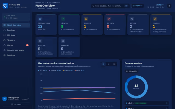Viewport: 175px width, 109px height.
Task: Open the Alerts page
Action: (16, 45)
